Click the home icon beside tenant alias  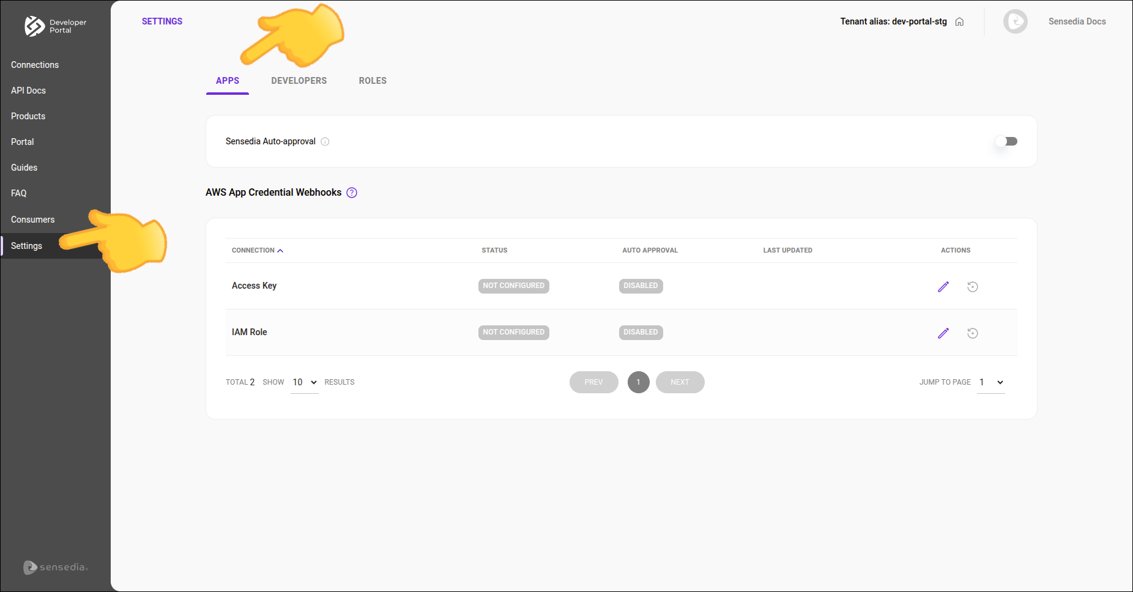pyautogui.click(x=959, y=21)
